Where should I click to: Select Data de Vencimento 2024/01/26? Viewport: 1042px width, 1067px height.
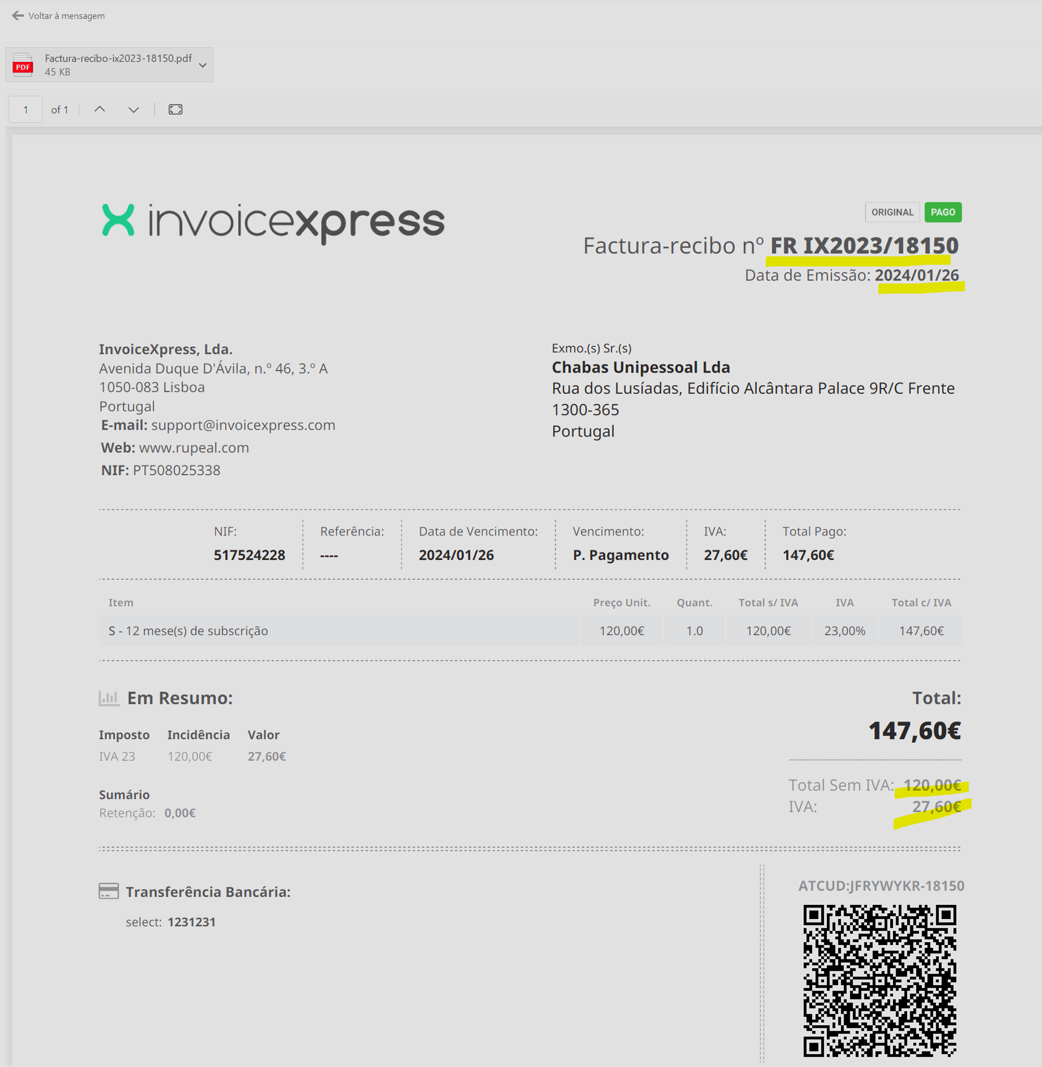pyautogui.click(x=456, y=555)
